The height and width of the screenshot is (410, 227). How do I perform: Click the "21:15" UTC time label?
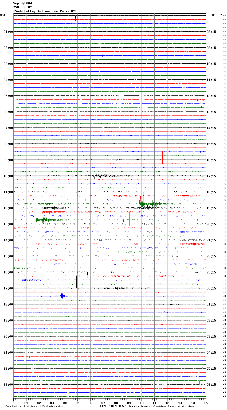click(211, 240)
